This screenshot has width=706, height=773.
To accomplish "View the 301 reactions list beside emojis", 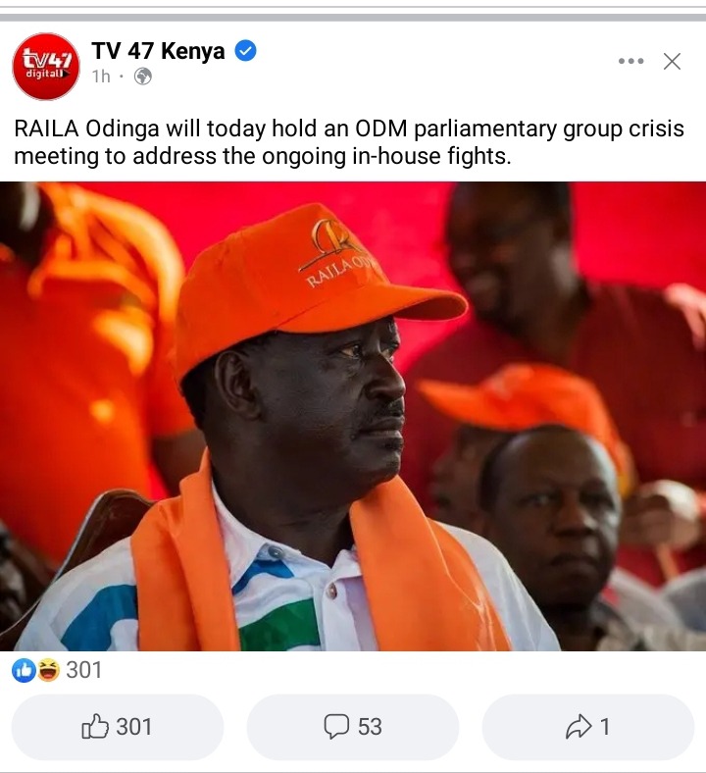I will (83, 670).
